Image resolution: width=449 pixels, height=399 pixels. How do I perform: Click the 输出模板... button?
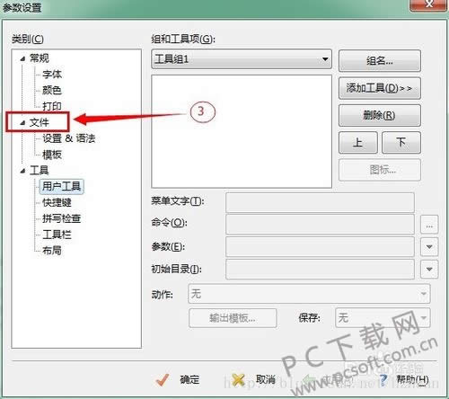click(x=233, y=318)
